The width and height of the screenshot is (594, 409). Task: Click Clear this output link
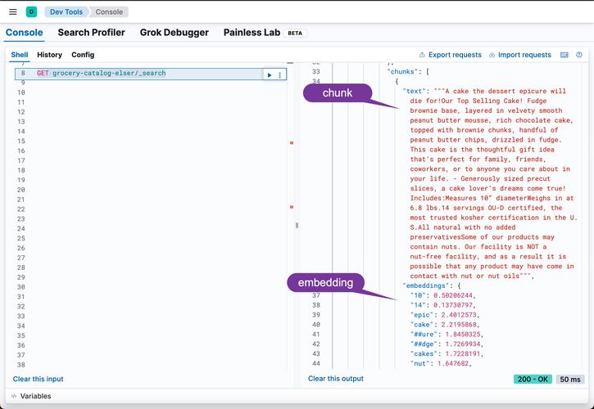coord(335,379)
